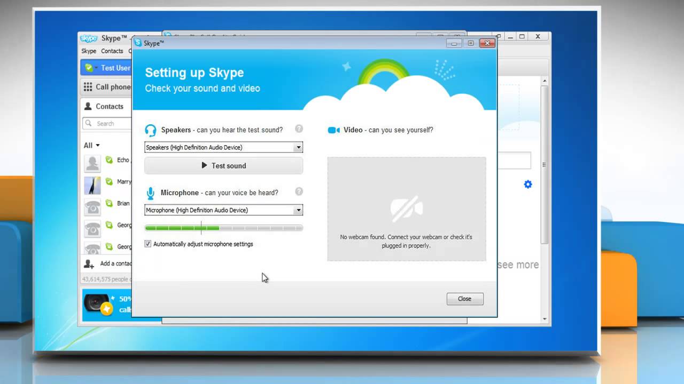This screenshot has height=384, width=684.
Task: Open the Speakers device dropdown
Action: pos(299,147)
